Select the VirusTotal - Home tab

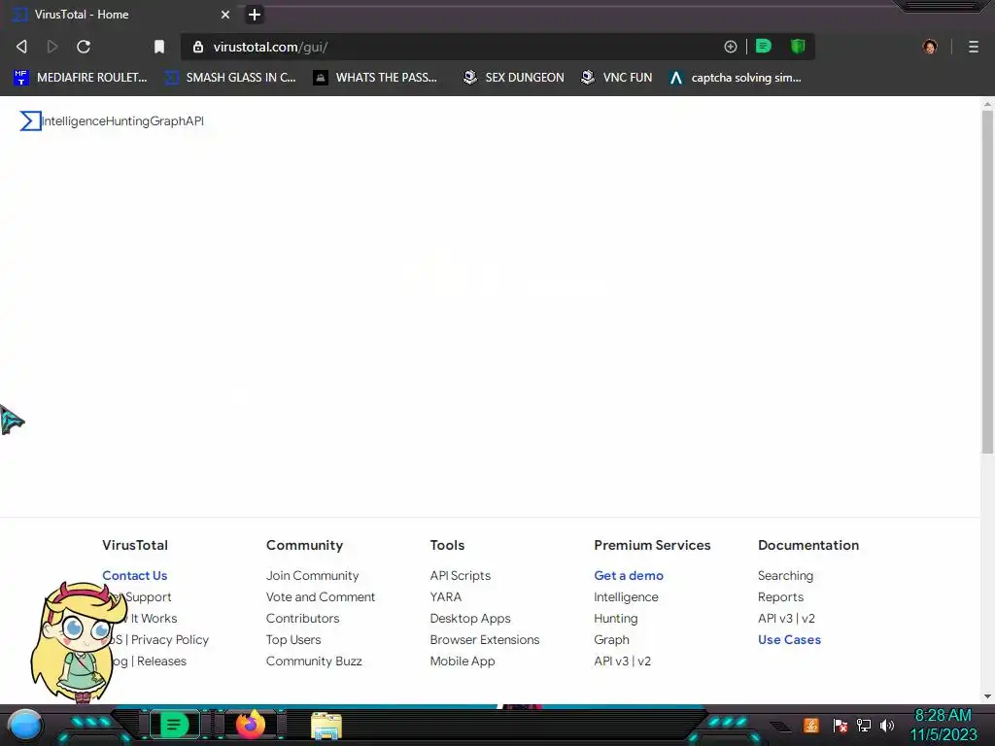point(120,14)
